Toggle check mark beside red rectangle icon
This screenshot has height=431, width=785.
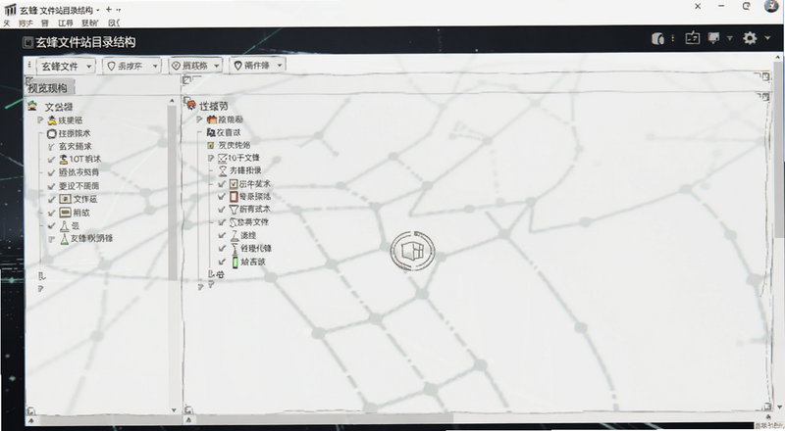[x=222, y=197]
